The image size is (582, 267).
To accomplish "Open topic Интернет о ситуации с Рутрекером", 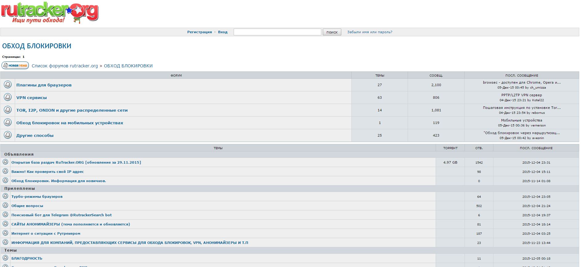I will 46,233.
